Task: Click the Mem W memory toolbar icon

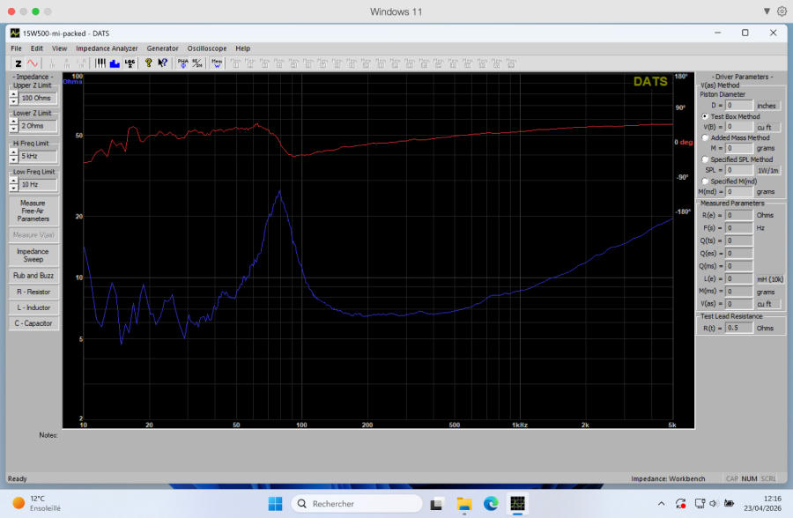Action: (x=217, y=63)
